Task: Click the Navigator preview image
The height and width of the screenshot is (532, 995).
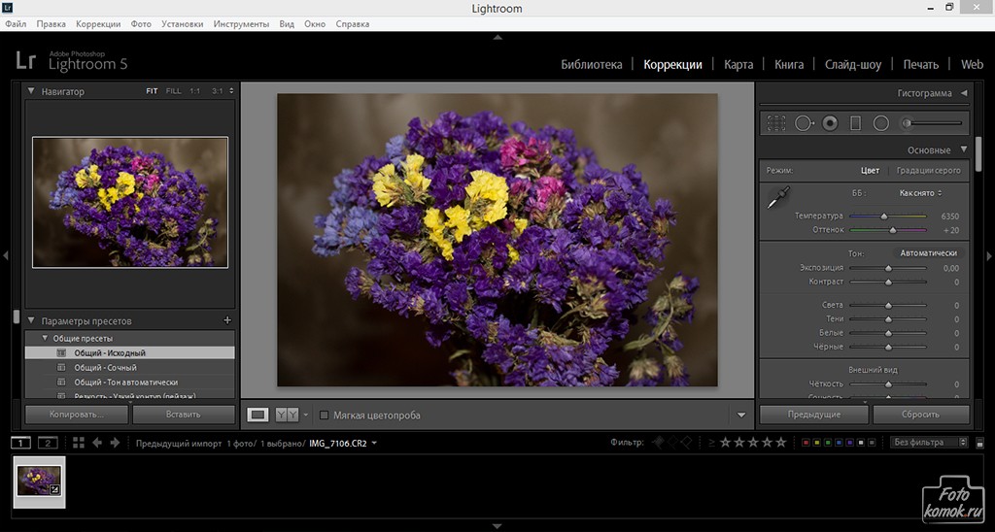Action: click(130, 202)
